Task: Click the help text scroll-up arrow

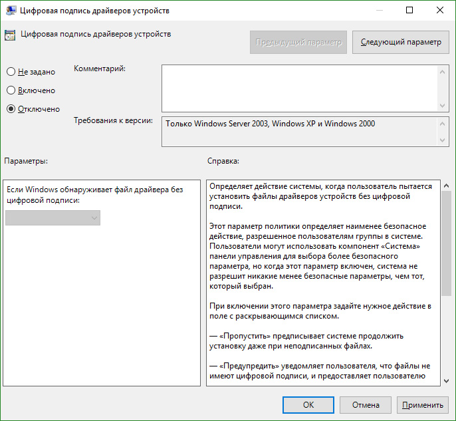Action: pos(445,186)
